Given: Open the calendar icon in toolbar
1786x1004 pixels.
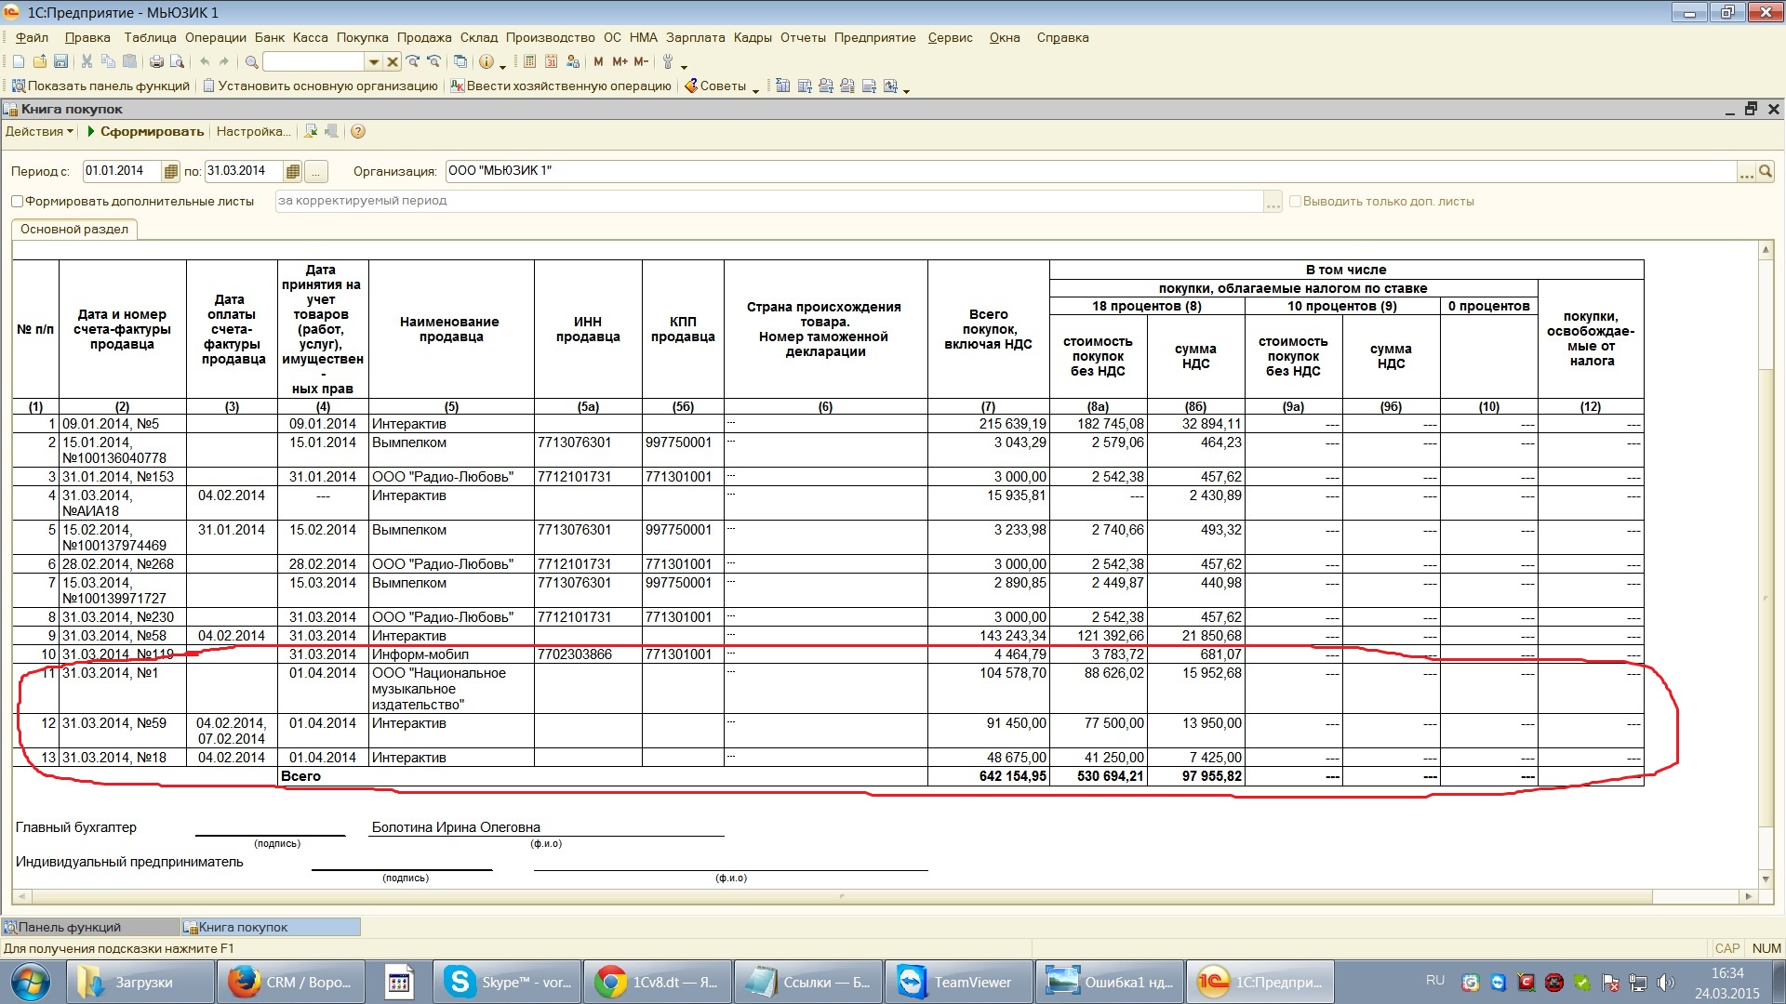Looking at the screenshot, I should [x=551, y=61].
